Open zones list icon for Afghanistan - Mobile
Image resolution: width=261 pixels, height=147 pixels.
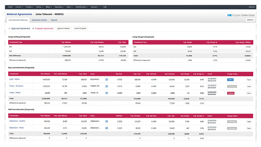[x=107, y=128]
